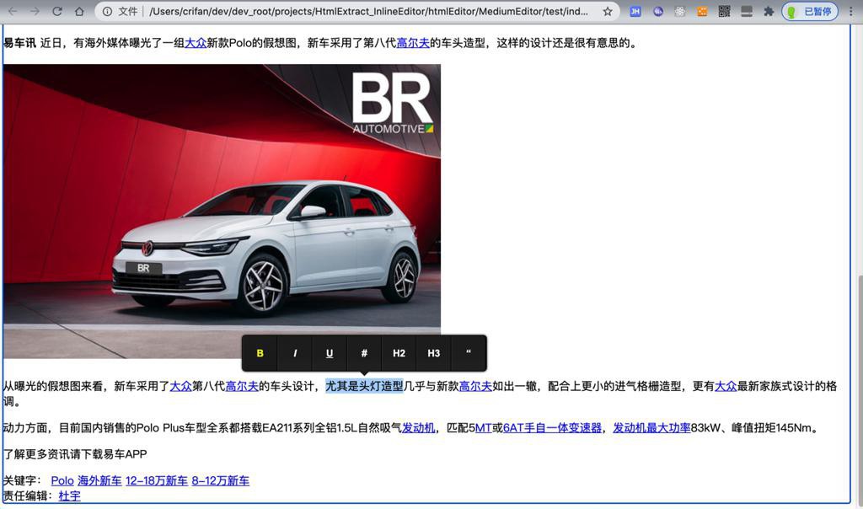863x509 pixels.
Task: Open the Polo keyword link
Action: pos(62,480)
